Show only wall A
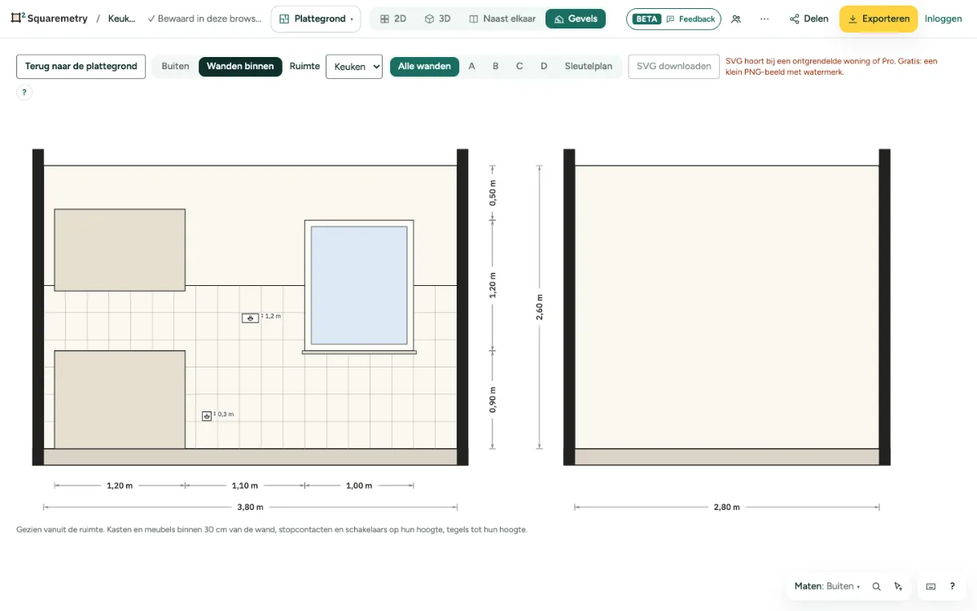 tap(471, 67)
